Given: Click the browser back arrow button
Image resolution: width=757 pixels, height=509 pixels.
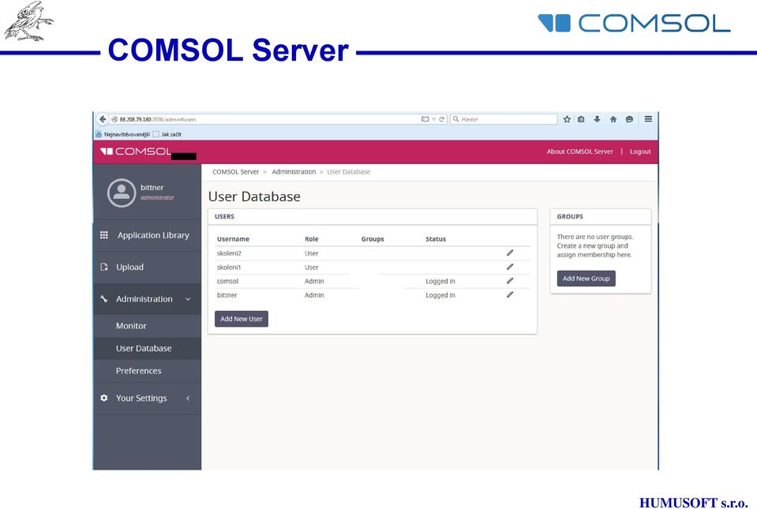Looking at the screenshot, I should pyautogui.click(x=103, y=119).
